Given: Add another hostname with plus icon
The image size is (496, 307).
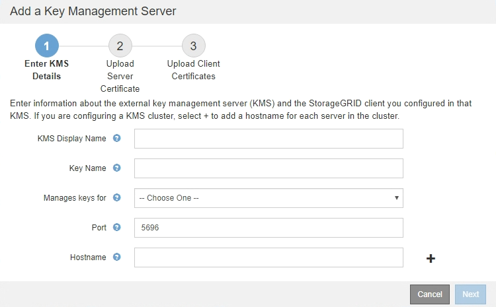Looking at the screenshot, I should click(x=431, y=258).
